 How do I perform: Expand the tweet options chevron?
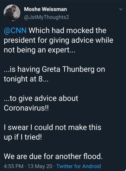(x=121, y=9)
